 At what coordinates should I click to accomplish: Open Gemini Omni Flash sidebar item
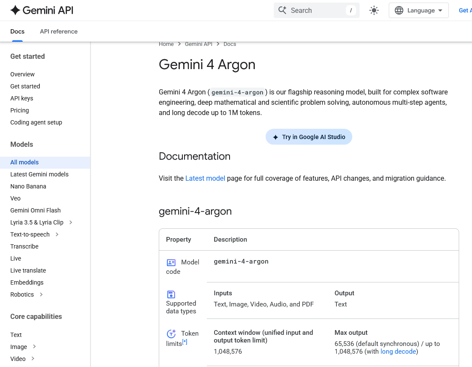point(36,210)
